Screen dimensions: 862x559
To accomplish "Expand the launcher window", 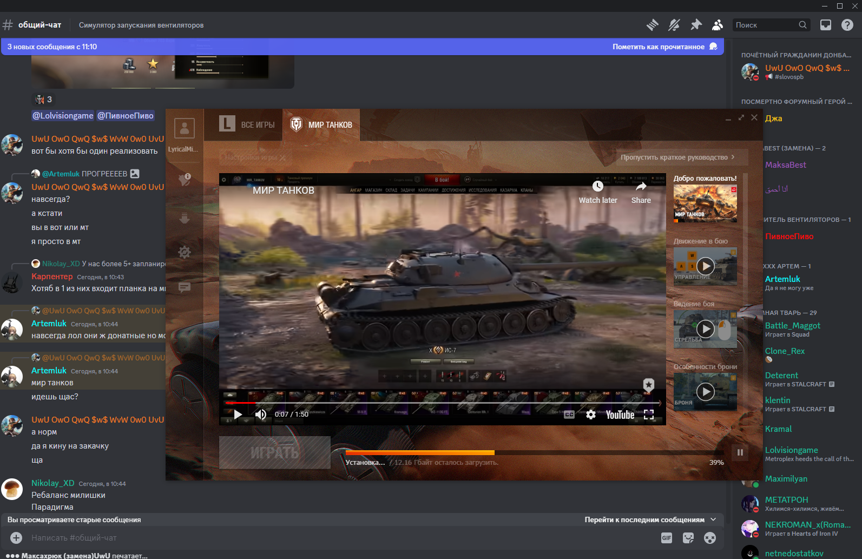I will pyautogui.click(x=741, y=117).
